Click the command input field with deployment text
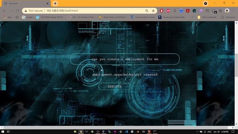This screenshot has height=134, width=238. pyautogui.click(x=125, y=59)
